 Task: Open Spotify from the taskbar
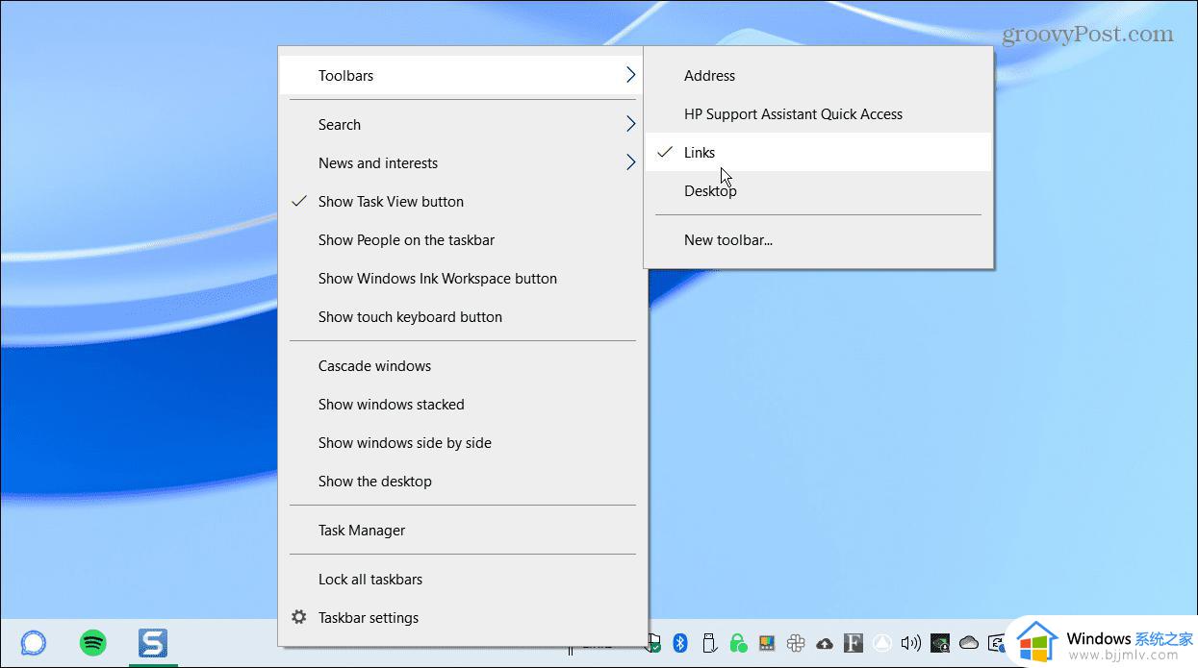point(92,642)
